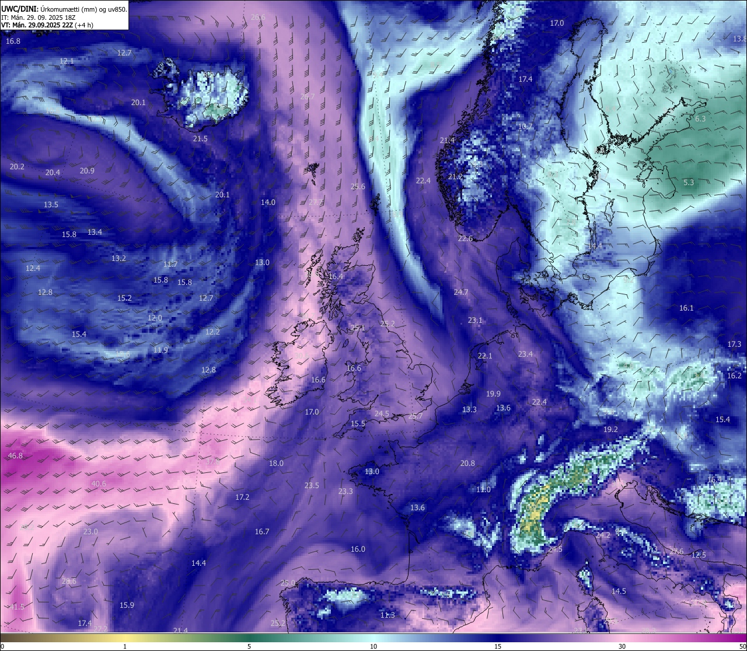Viewport: 747px width, 651px height.
Task: Click the 24.2 value over northern Italy
Action: [x=603, y=535]
